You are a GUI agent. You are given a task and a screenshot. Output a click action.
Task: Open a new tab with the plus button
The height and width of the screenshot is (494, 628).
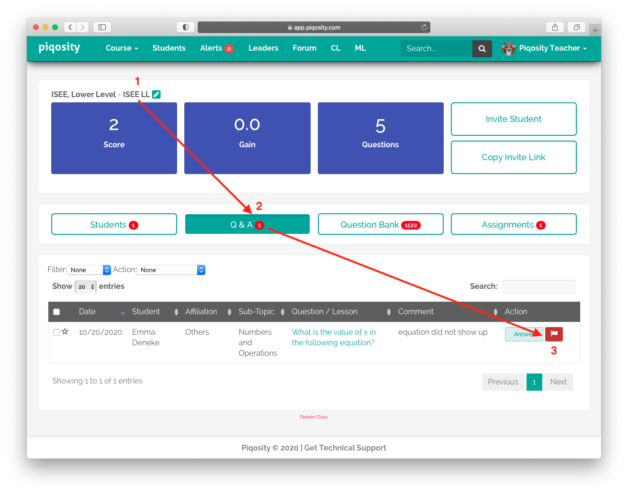[595, 30]
